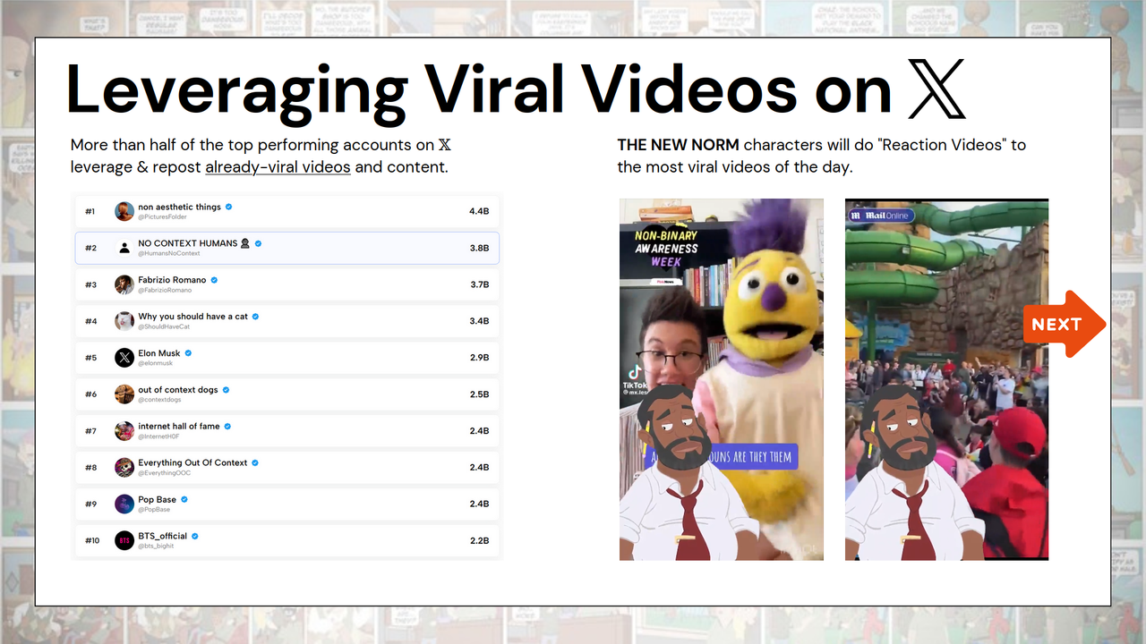This screenshot has width=1146, height=644.
Task: Click the 3.7B value for Fabrizio Romano
Action: click(x=479, y=285)
